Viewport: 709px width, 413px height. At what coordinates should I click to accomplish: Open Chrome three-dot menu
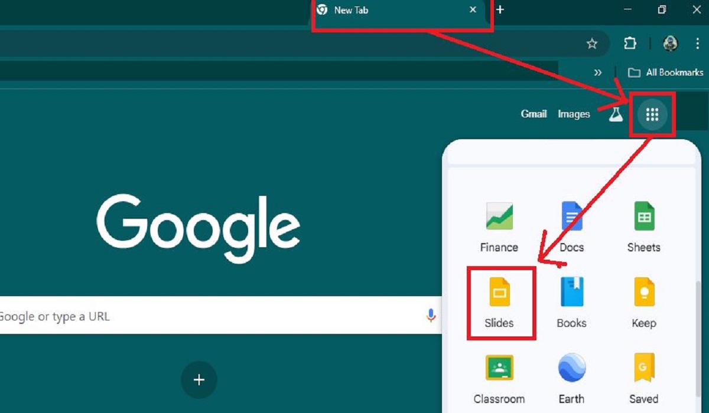(698, 44)
